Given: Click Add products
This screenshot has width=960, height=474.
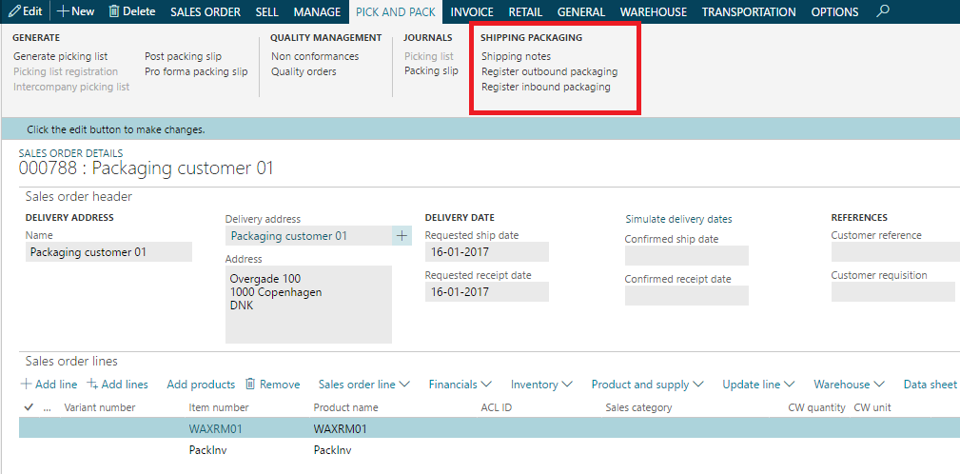Looking at the screenshot, I should (x=201, y=385).
